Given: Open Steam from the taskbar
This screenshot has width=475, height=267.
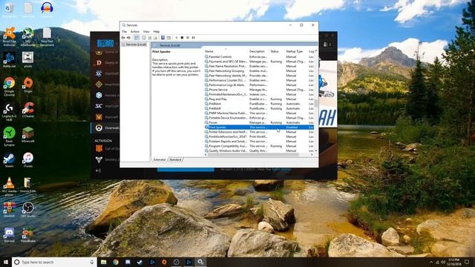Looking at the screenshot, I should (x=140, y=262).
